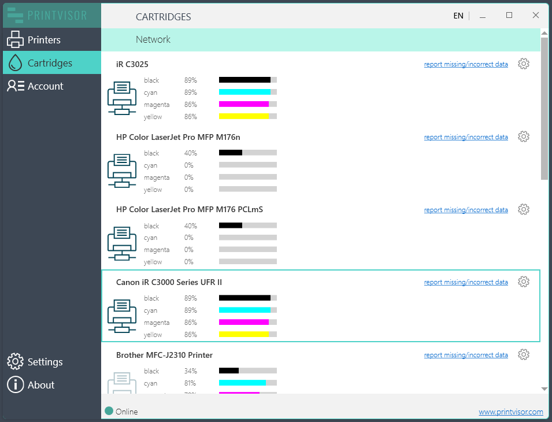Open gear settings for Canon iR C3000
Screen dimensions: 552x422
[x=524, y=282]
